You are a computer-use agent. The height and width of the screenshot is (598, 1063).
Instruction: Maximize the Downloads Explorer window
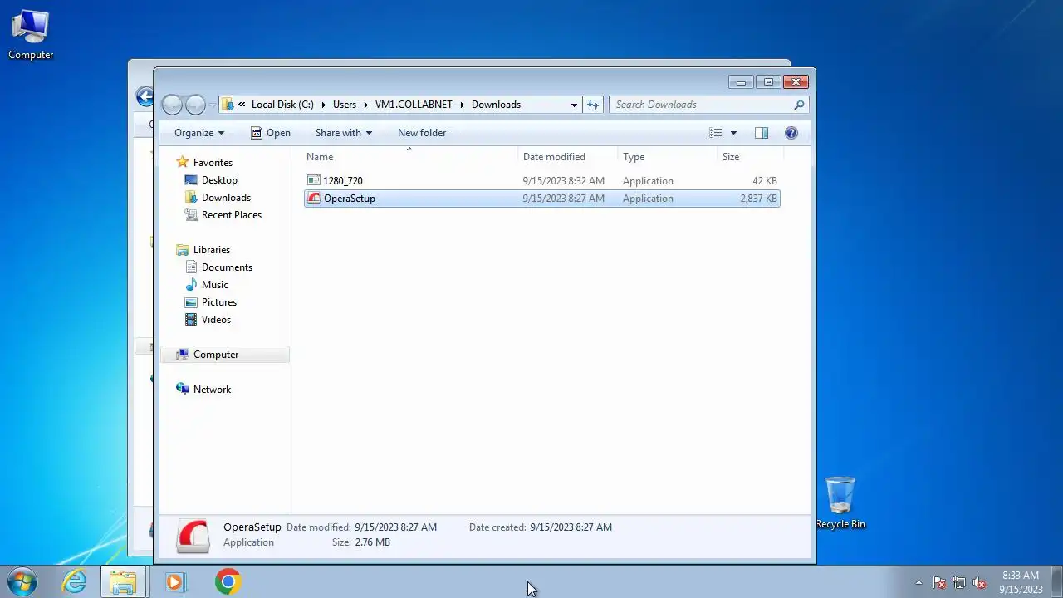pos(768,81)
